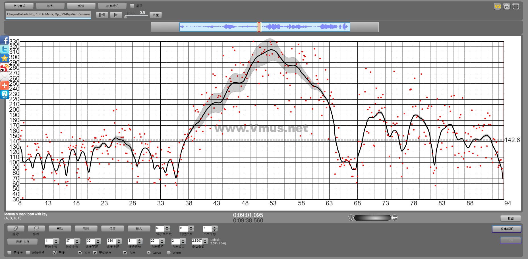Decrease the 速度上限 value of 330
528x259 pixels.
119,243
